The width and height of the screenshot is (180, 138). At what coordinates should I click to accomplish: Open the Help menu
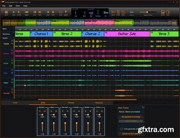(x=25, y=6)
